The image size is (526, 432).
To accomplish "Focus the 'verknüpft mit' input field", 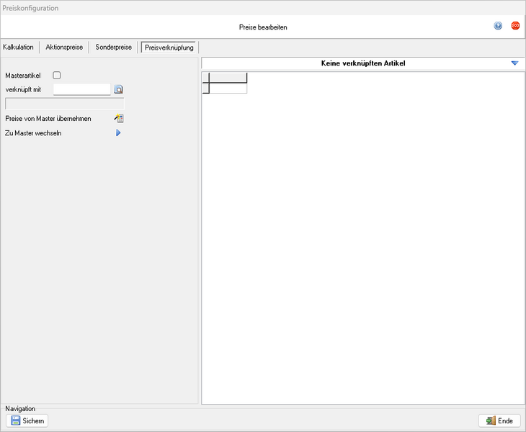I will pos(81,89).
